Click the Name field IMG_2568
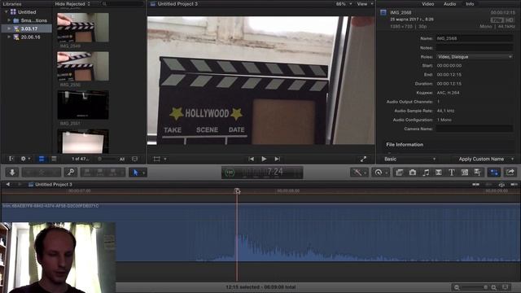 pos(474,38)
